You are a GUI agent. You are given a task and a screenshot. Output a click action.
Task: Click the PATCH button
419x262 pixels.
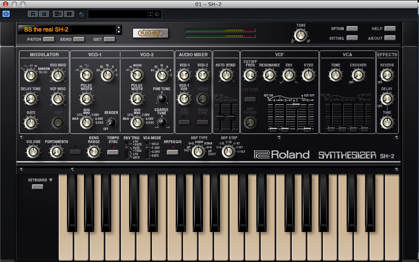49,39
